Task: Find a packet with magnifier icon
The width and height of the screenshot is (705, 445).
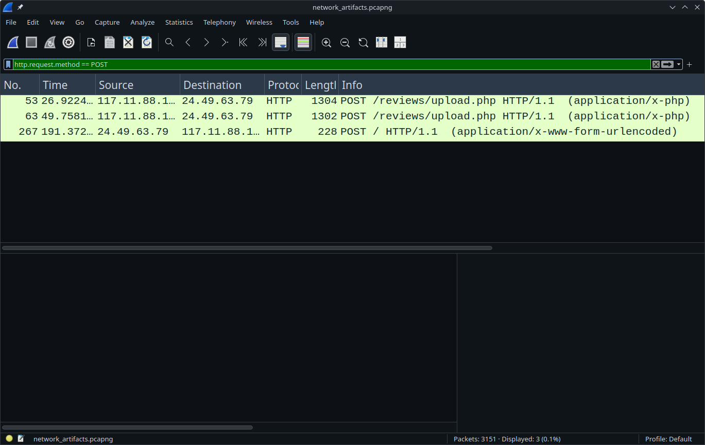Action: click(169, 43)
